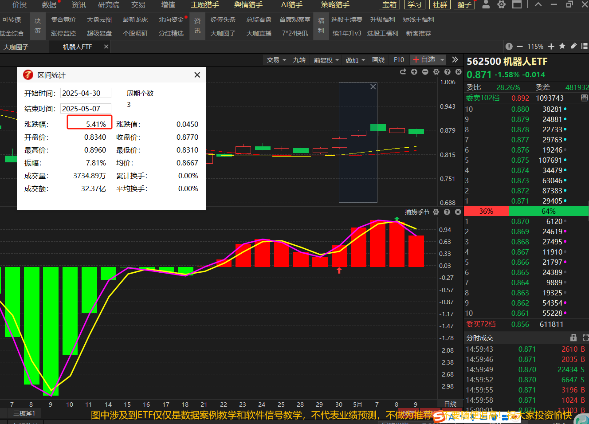This screenshot has height=424, width=589.
Task: Click the red 36% portion of buy/sell ratio bar
Action: [x=486, y=211]
